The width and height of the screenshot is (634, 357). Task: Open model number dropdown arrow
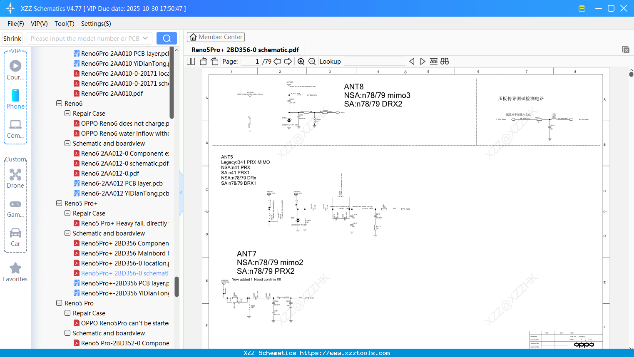tap(145, 38)
